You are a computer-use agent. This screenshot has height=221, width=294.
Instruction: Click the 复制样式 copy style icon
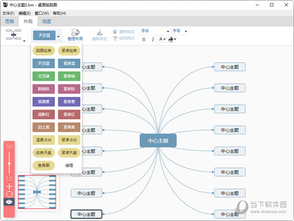115,32
